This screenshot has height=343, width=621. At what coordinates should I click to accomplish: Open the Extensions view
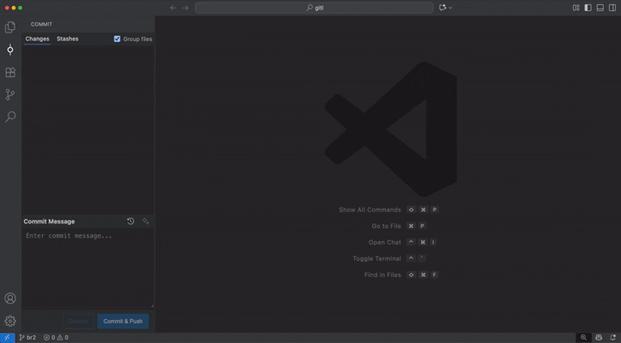10,73
